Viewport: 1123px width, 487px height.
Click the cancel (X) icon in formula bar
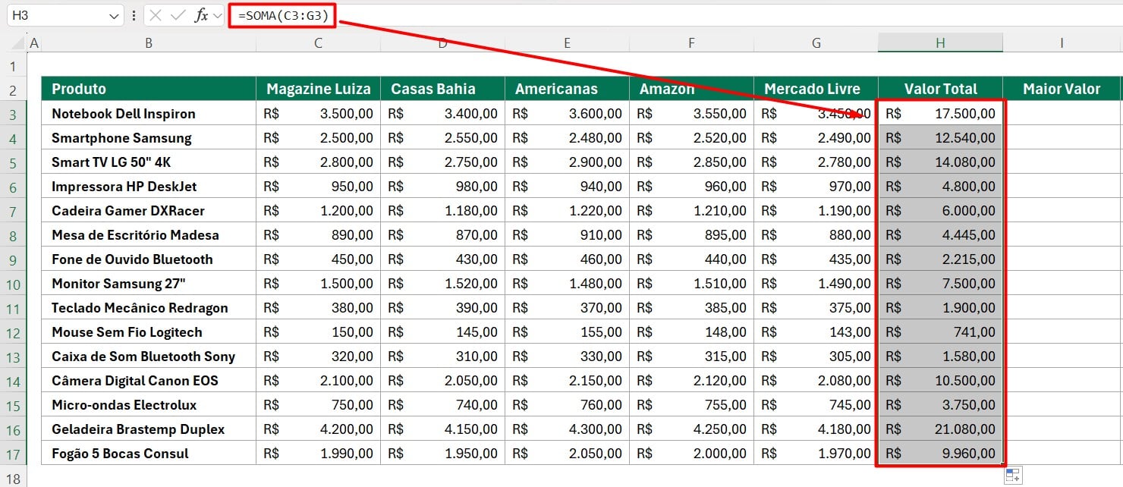tap(156, 15)
